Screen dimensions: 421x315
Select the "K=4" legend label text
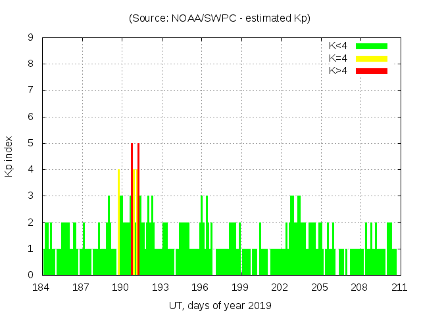[x=339, y=58]
